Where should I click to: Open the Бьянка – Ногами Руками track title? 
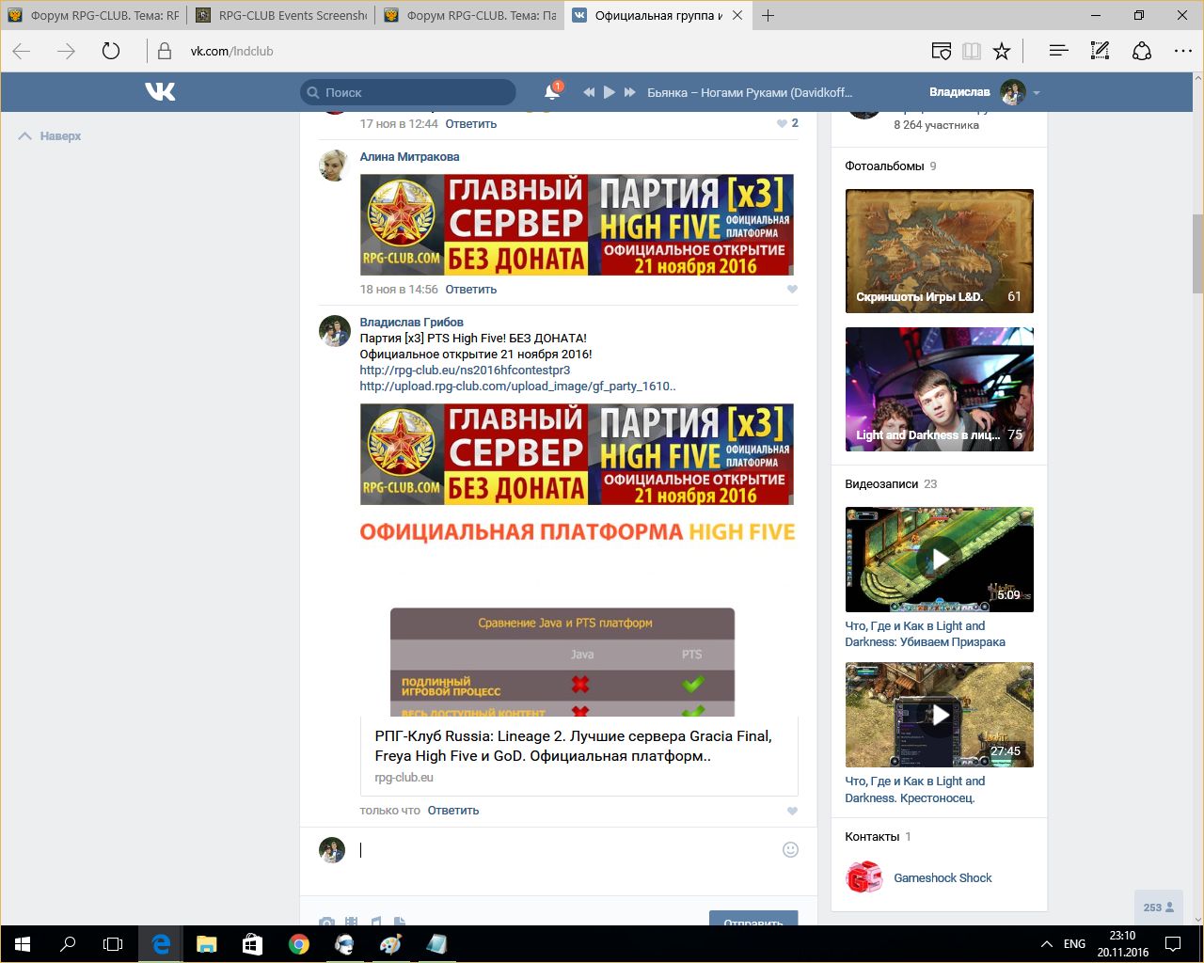750,92
